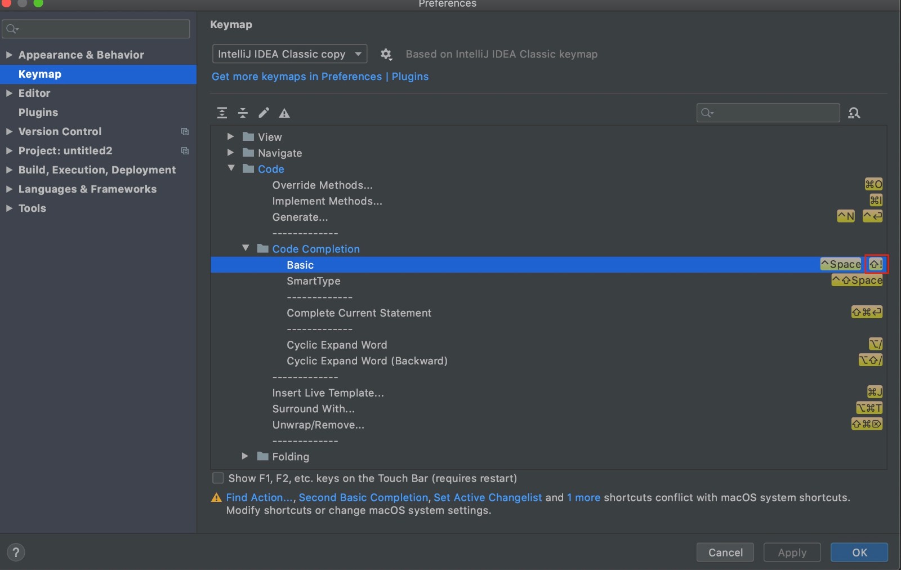Toggle Show F1, F2 keys on Touch Bar checkbox
This screenshot has height=570, width=901.
pyautogui.click(x=218, y=478)
